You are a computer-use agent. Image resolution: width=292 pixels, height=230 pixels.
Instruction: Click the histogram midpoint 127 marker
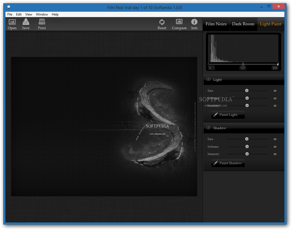point(243,64)
